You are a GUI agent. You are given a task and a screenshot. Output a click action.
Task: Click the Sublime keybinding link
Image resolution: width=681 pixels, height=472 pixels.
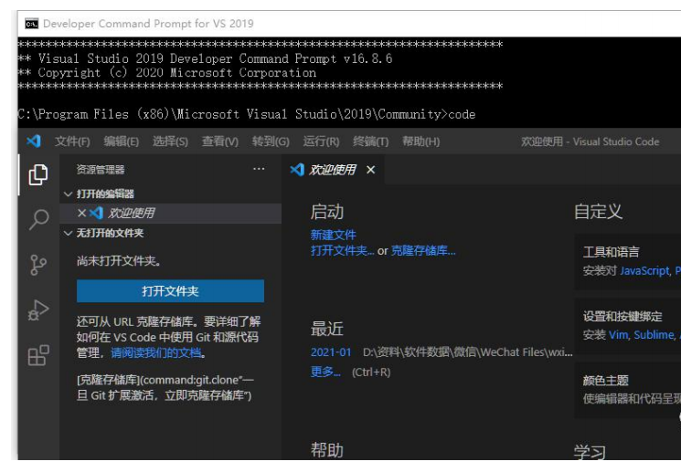(x=654, y=335)
